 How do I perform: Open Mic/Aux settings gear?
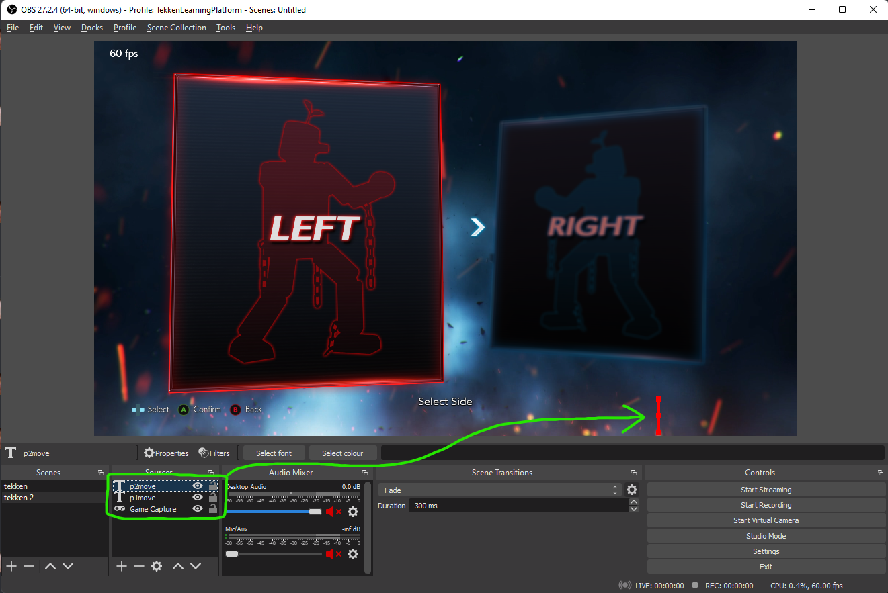click(353, 554)
